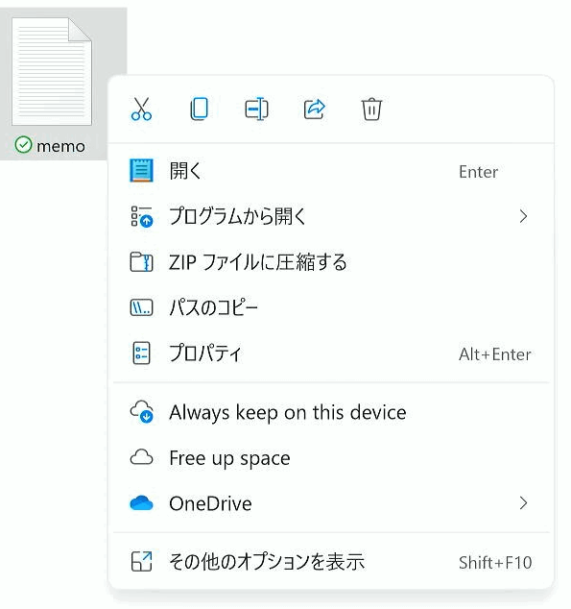The width and height of the screenshot is (571, 609).
Task: Click the cloud icon for Free up space
Action: pyautogui.click(x=141, y=457)
